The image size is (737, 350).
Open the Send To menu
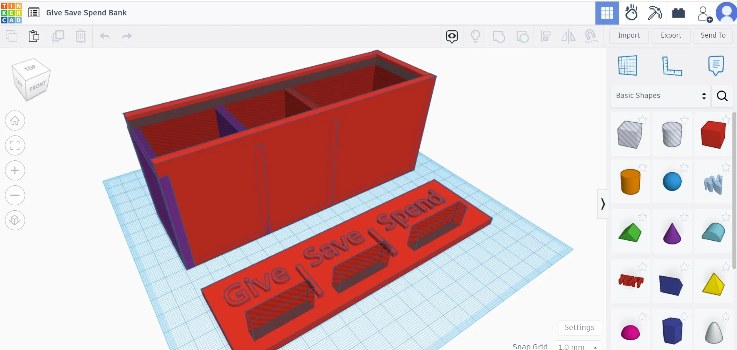pyautogui.click(x=713, y=35)
